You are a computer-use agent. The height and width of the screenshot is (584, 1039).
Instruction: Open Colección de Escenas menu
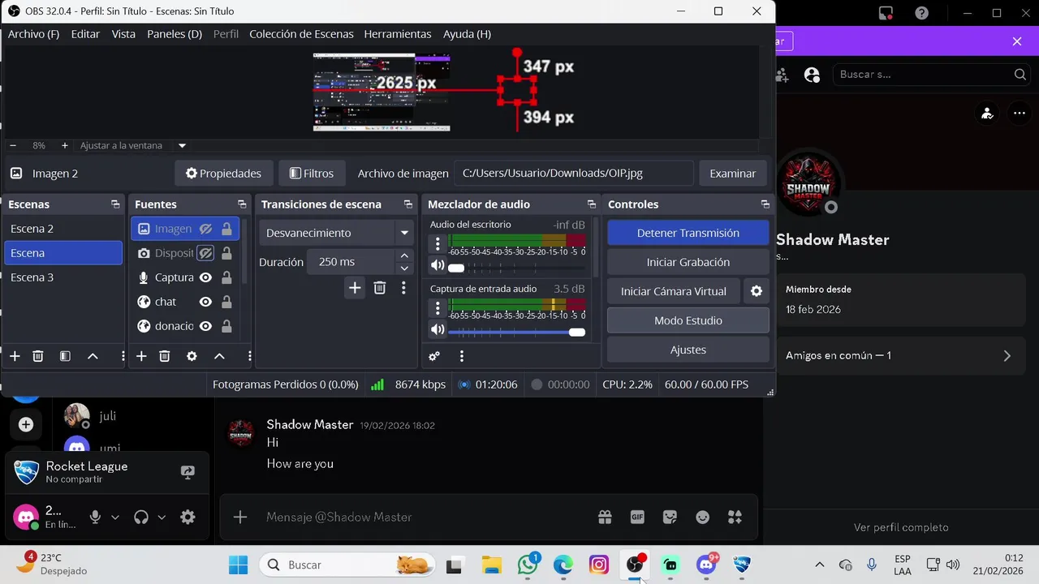coord(301,34)
